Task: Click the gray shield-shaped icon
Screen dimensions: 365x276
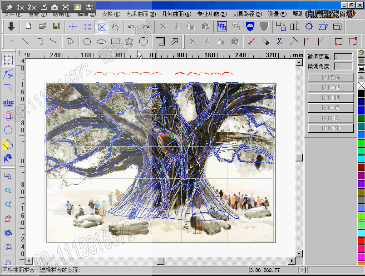Action: point(264,26)
